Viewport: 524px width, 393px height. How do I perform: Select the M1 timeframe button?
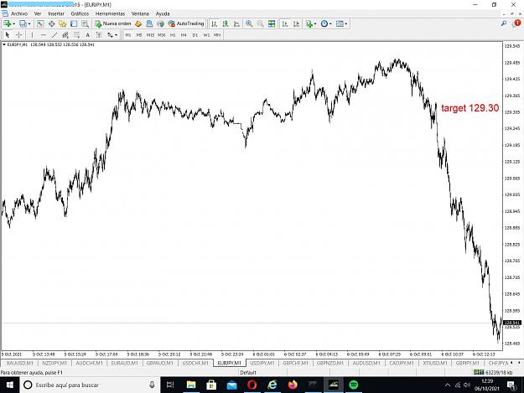pyautogui.click(x=128, y=35)
